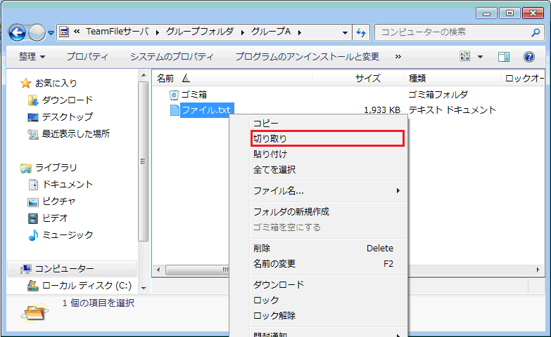551x337 pixels.
Task: Open the view options dropdown arrow
Action: click(481, 57)
